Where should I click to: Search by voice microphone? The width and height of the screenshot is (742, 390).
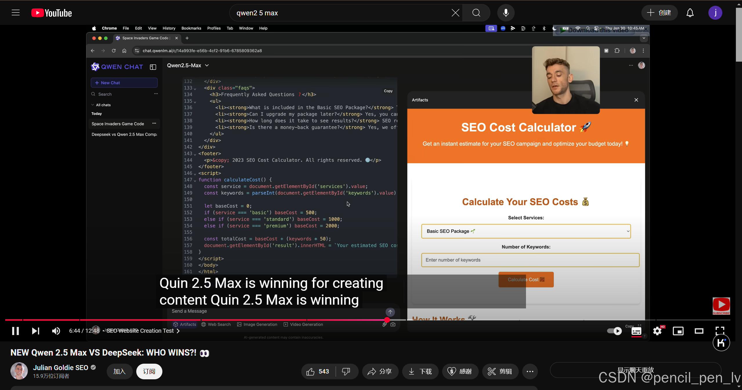point(506,13)
